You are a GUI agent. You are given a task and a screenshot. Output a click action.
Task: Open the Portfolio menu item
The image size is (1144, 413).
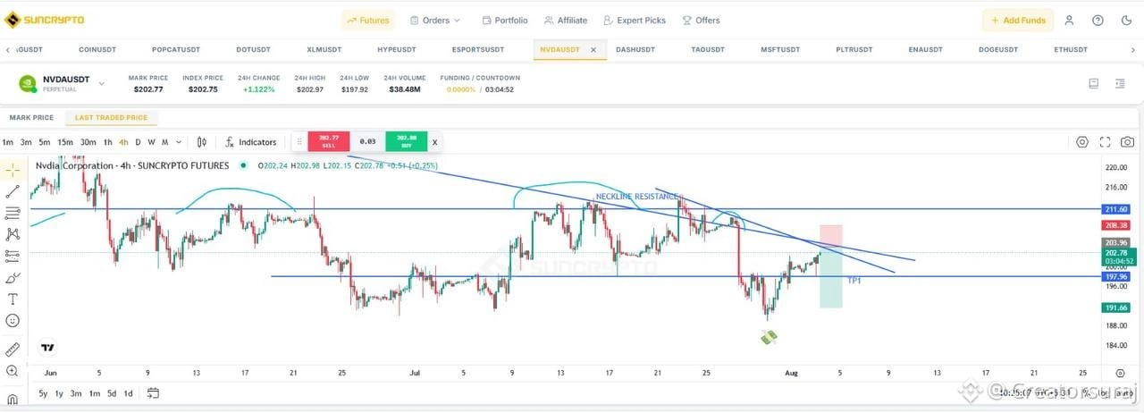coord(505,20)
